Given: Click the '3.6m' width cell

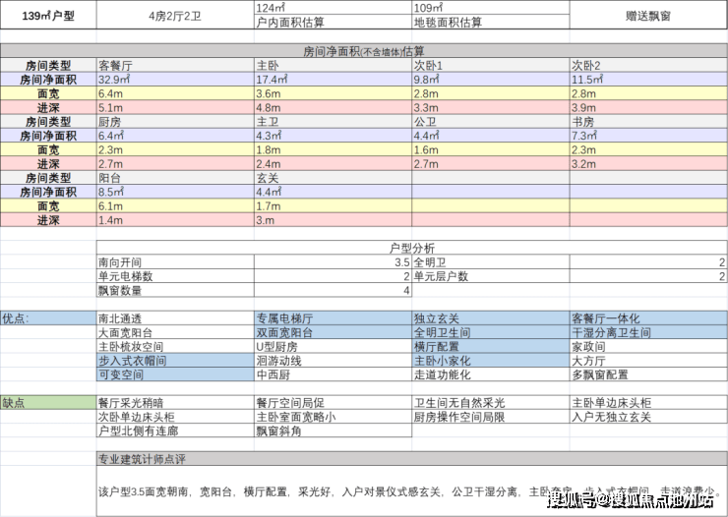Looking at the screenshot, I should (x=333, y=93).
